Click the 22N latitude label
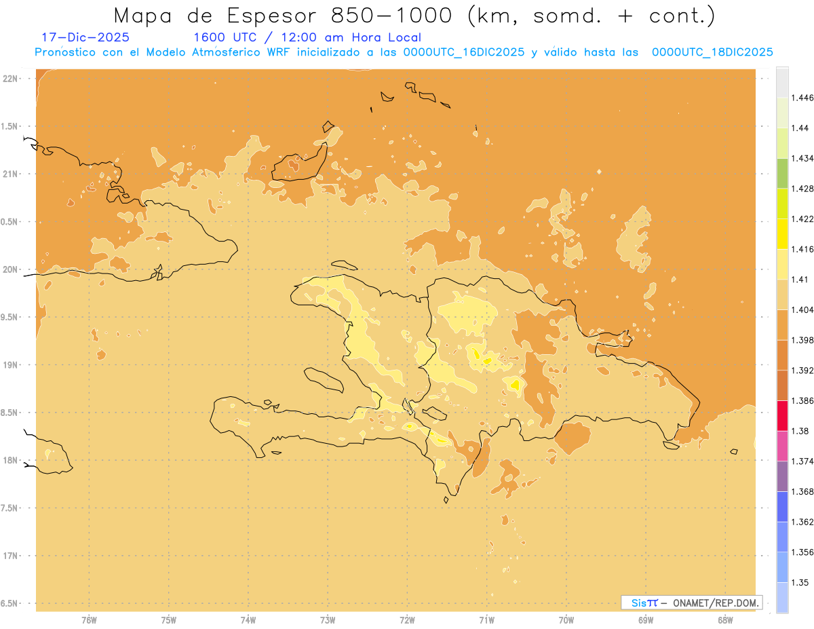 [x=10, y=79]
